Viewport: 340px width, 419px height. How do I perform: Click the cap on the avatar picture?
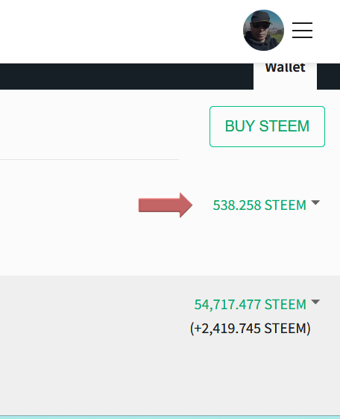(x=261, y=17)
